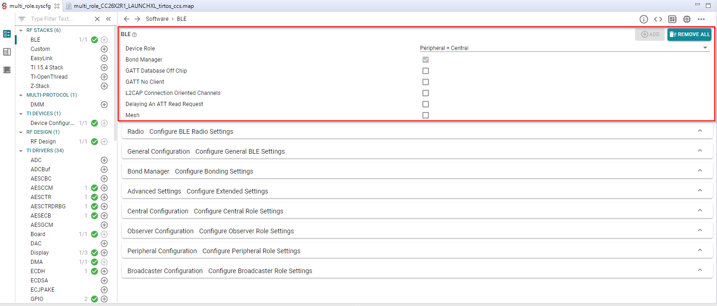The height and width of the screenshot is (306, 717).
Task: Click the REMOVE ALL button
Action: click(x=689, y=34)
